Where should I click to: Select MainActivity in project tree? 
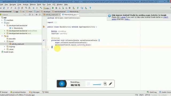tap(18, 28)
